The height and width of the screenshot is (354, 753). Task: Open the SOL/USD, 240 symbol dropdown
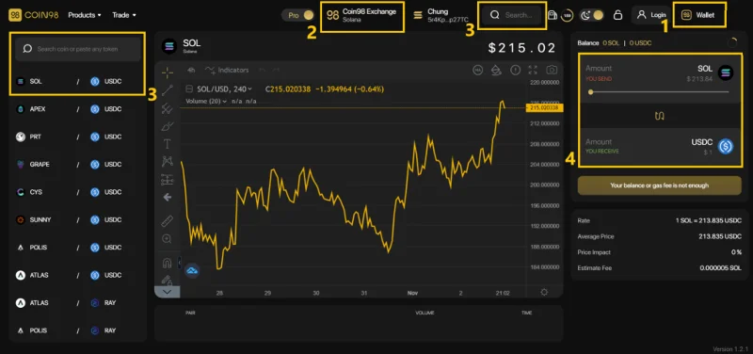pyautogui.click(x=225, y=88)
